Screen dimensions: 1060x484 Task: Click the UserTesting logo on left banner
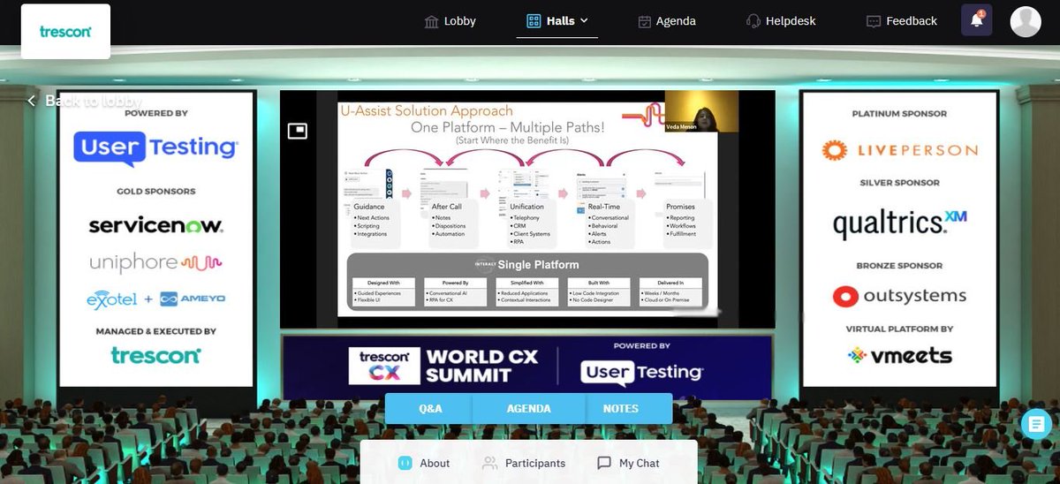[x=155, y=148]
